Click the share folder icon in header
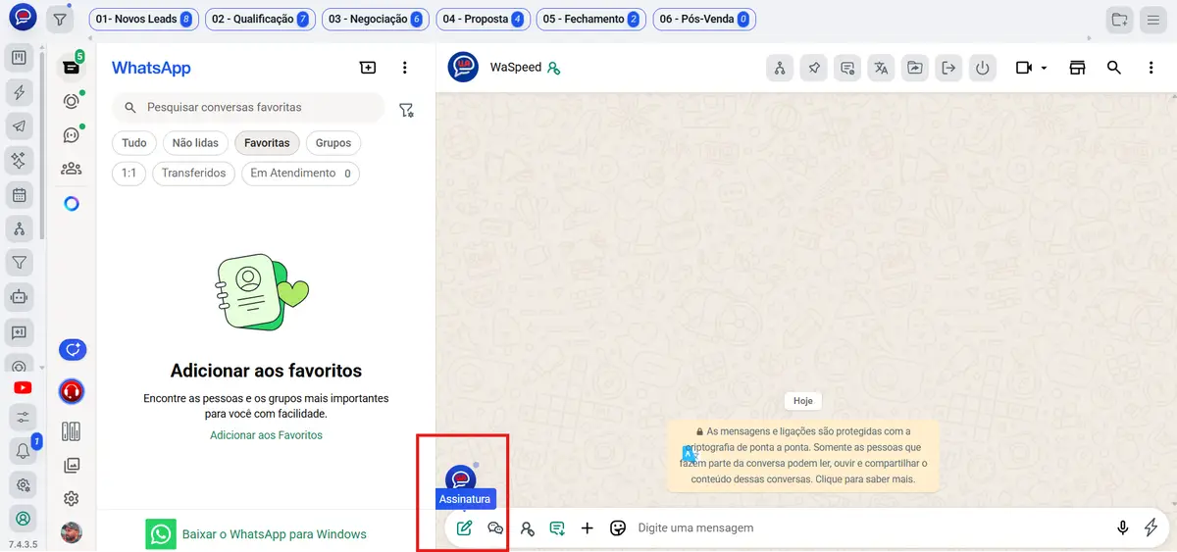This screenshot has height=552, width=1177. [x=914, y=68]
